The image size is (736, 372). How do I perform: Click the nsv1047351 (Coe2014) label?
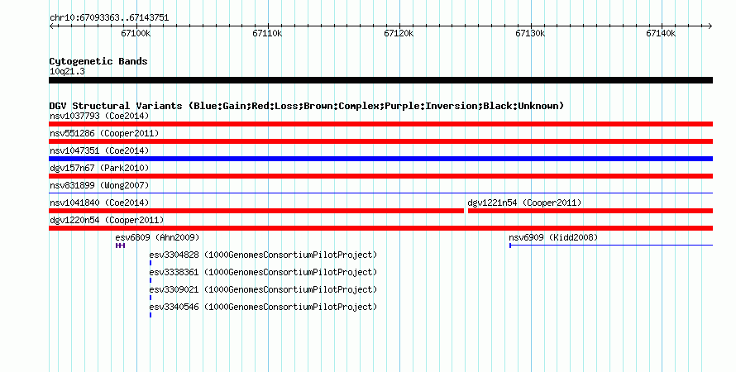[x=99, y=150]
